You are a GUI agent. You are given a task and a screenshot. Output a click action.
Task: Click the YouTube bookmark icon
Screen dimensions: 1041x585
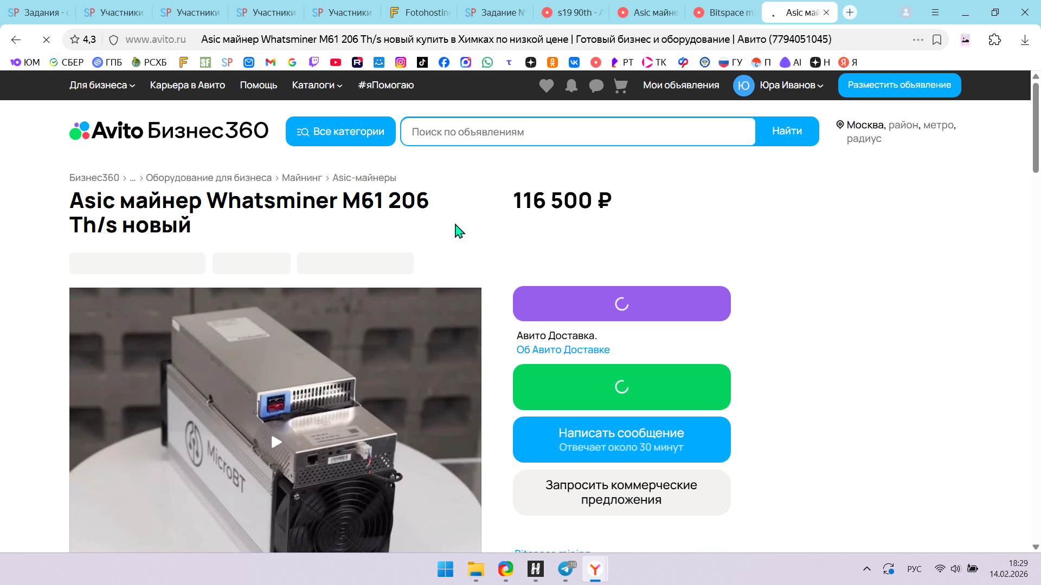coord(336,62)
